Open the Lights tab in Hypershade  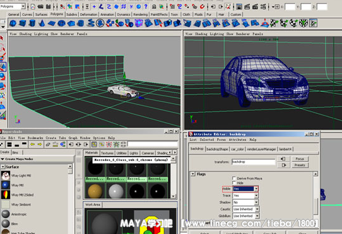point(134,153)
